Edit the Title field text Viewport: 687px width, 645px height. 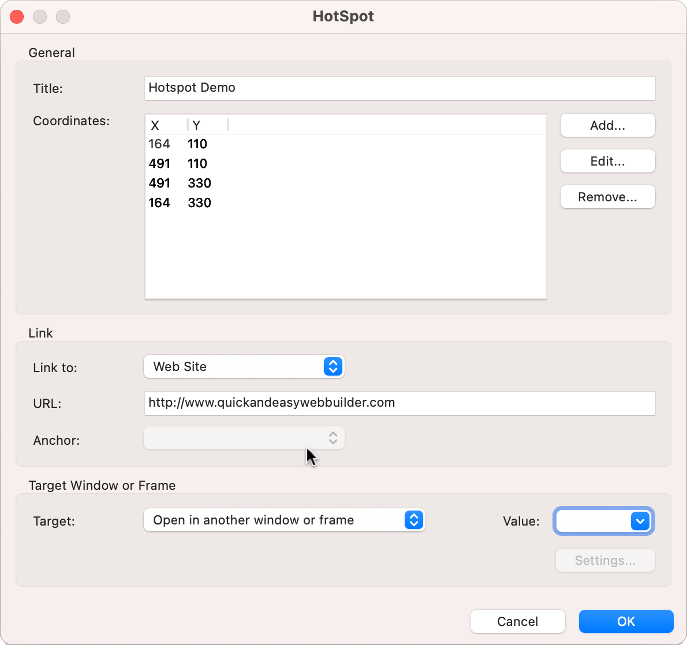400,88
